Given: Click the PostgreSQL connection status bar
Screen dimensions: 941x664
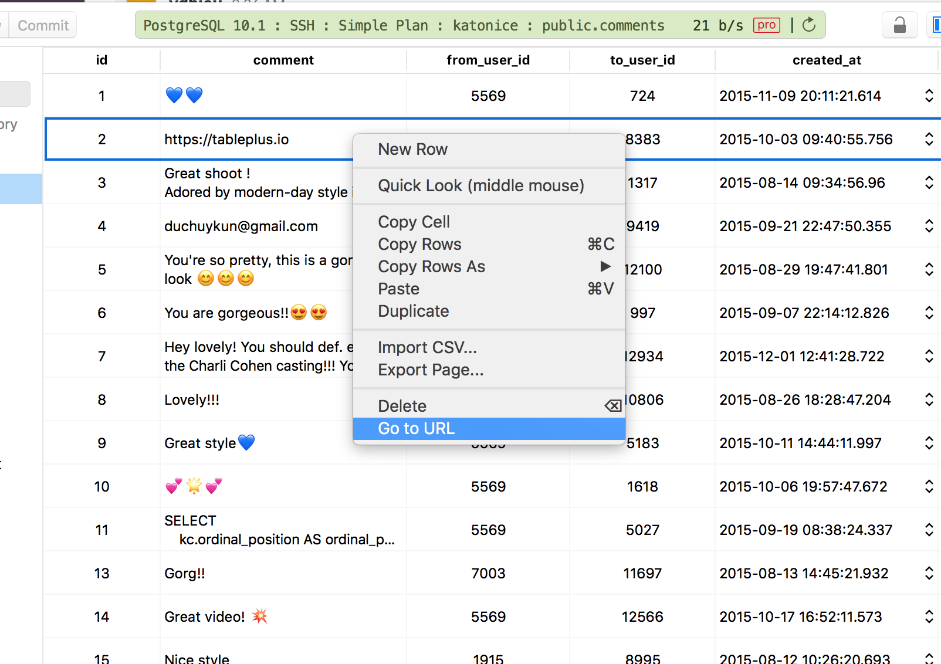Looking at the screenshot, I should [x=405, y=25].
